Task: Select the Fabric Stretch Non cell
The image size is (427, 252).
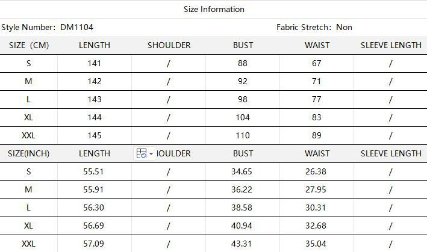Action: 314,27
